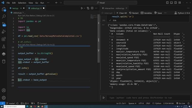
Task: Toggle secondary side bar layout icon
Action: pyautogui.click(x=175, y=3)
